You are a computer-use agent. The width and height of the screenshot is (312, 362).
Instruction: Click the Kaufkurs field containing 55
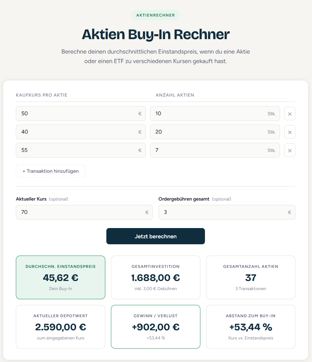click(x=81, y=150)
